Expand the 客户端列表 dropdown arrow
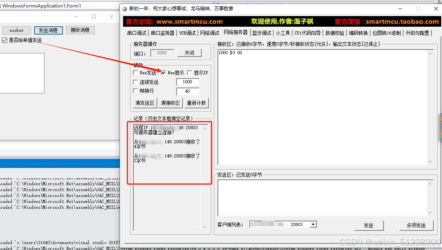Viewport: 442px width, 250px height. click(313, 224)
